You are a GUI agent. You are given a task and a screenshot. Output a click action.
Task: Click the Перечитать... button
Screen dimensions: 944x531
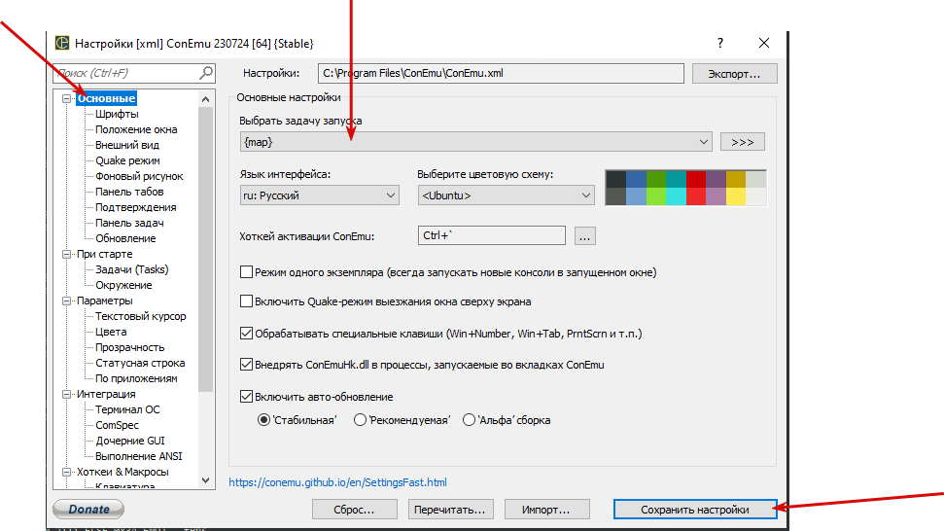click(450, 510)
